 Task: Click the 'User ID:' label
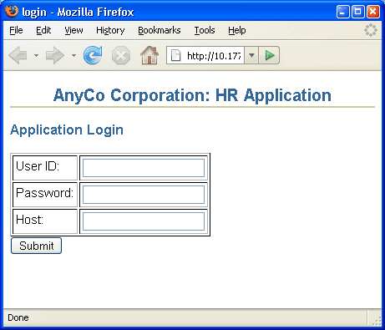pyautogui.click(x=38, y=166)
